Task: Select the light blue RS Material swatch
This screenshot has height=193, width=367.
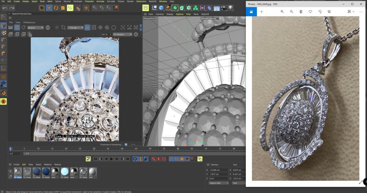Action: coord(65,171)
